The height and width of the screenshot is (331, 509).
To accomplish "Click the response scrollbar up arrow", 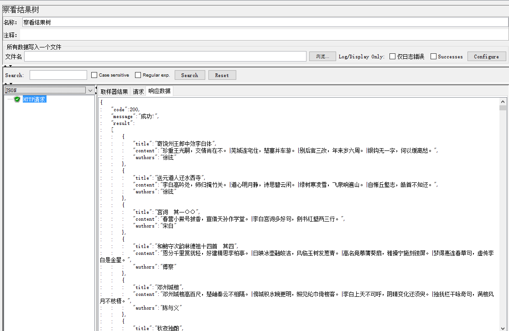I will [503, 102].
